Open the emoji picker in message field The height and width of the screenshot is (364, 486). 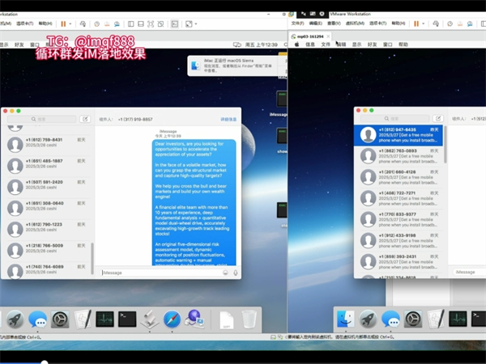click(224, 273)
